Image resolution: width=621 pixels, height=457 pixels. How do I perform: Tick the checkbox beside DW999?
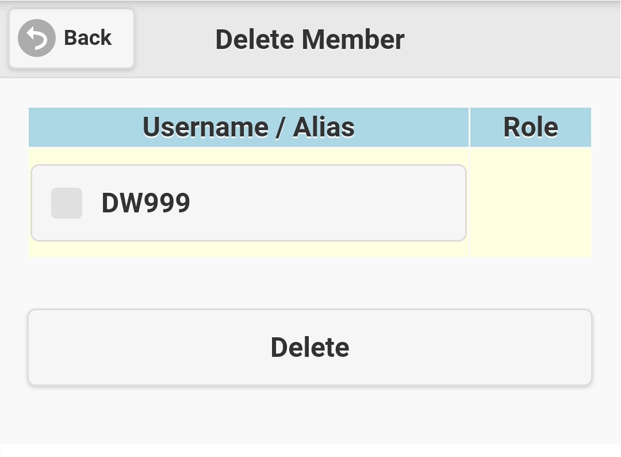tap(67, 203)
